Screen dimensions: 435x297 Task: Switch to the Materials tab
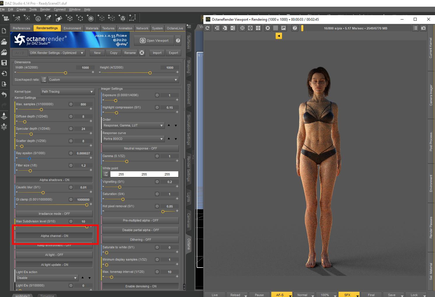[92, 28]
